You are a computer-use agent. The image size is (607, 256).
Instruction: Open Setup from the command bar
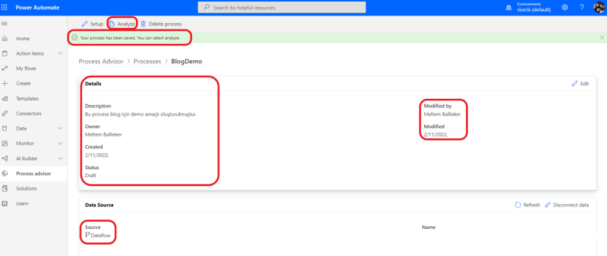tap(93, 24)
